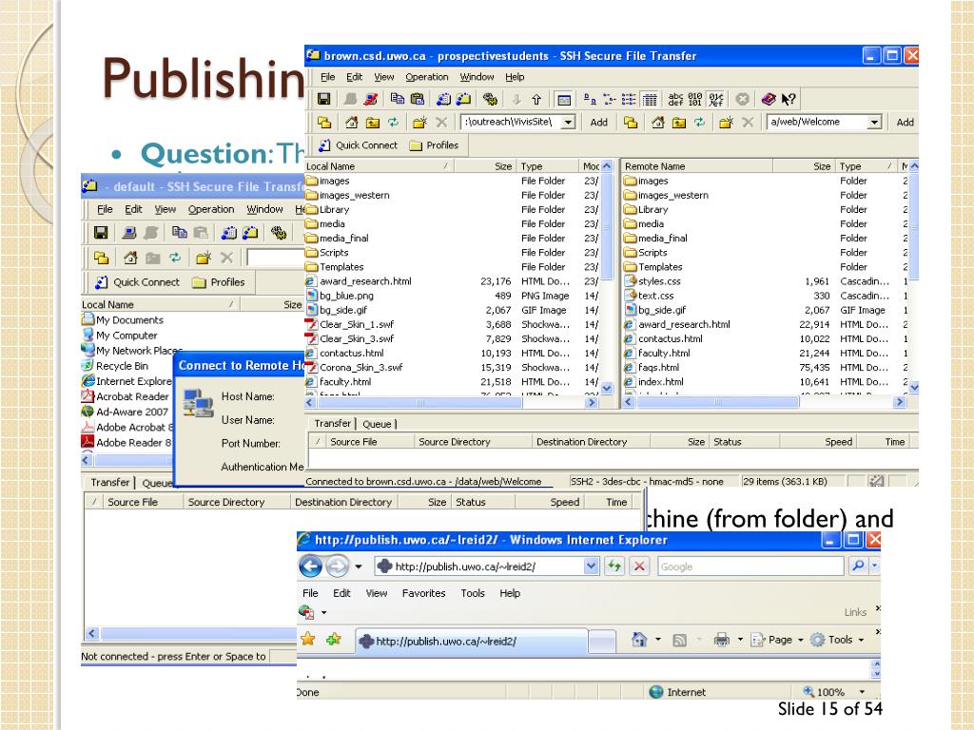Click the remote file list horizontal scrollbar
This screenshot has height=730, width=974.
[x=764, y=402]
